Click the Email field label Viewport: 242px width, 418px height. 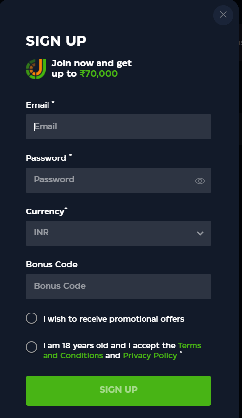(38, 105)
